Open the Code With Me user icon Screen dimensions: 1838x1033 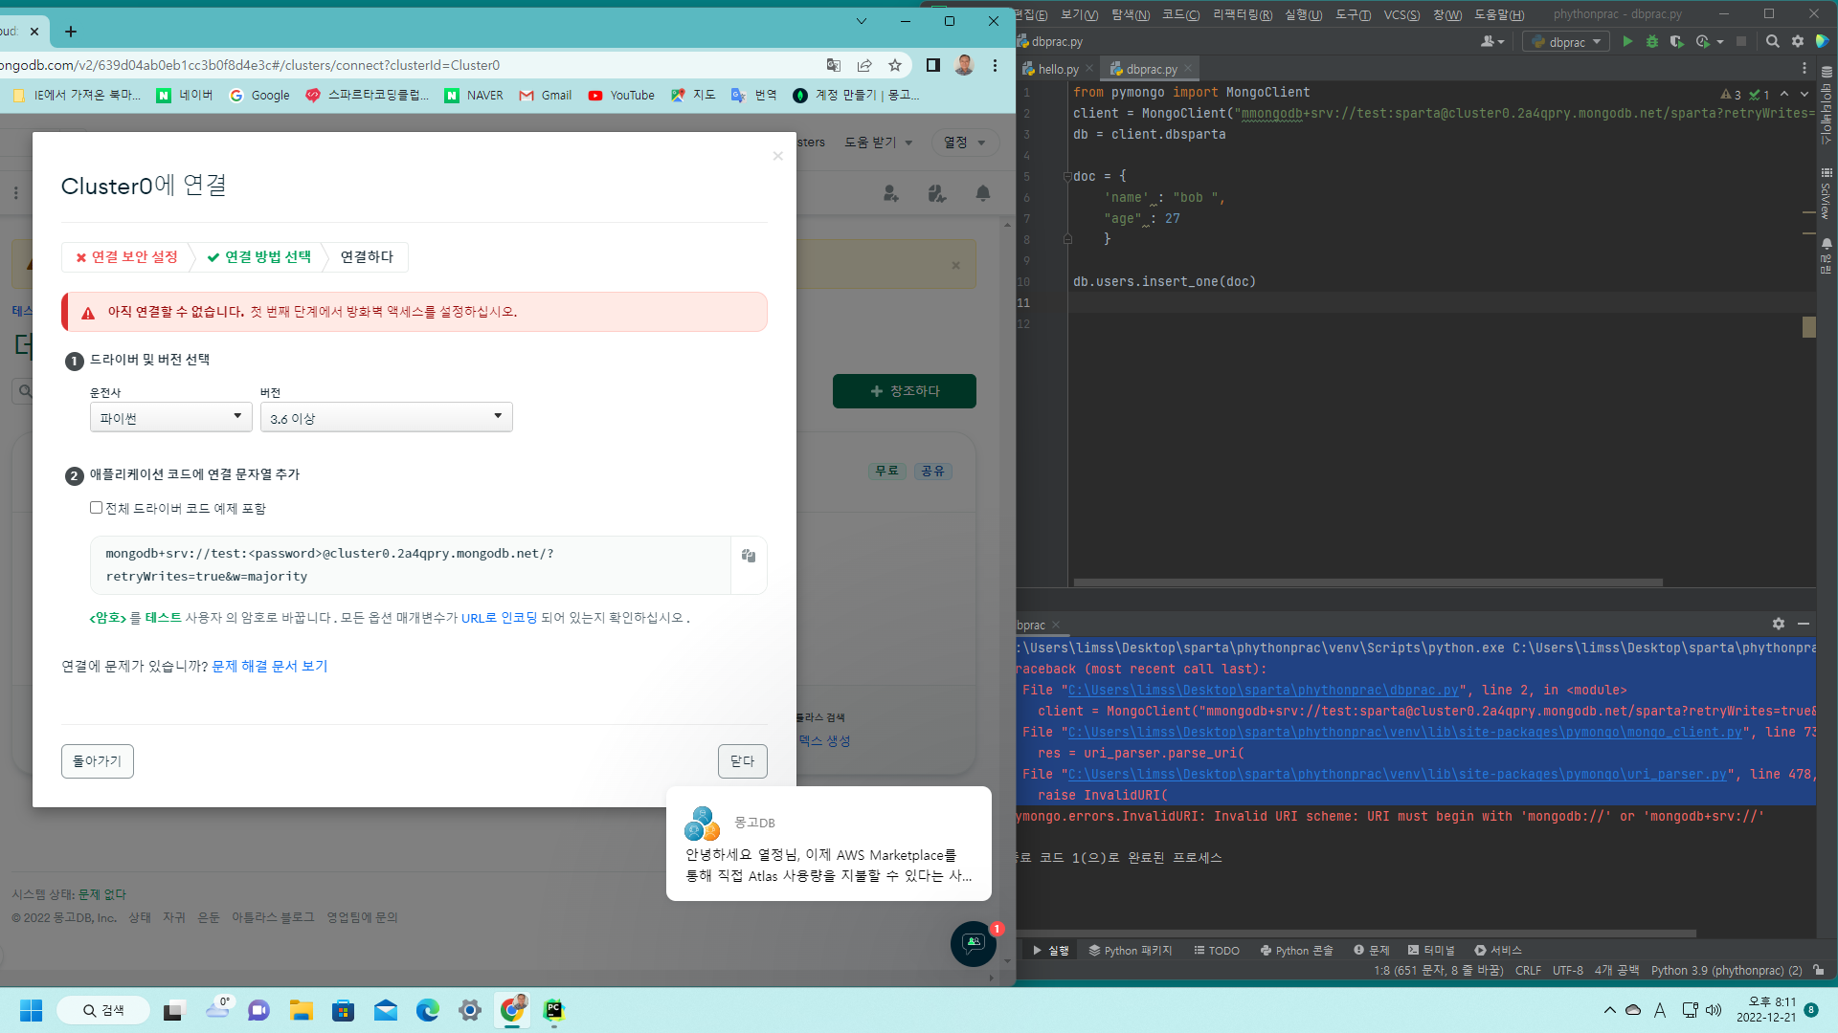pos(1490,41)
